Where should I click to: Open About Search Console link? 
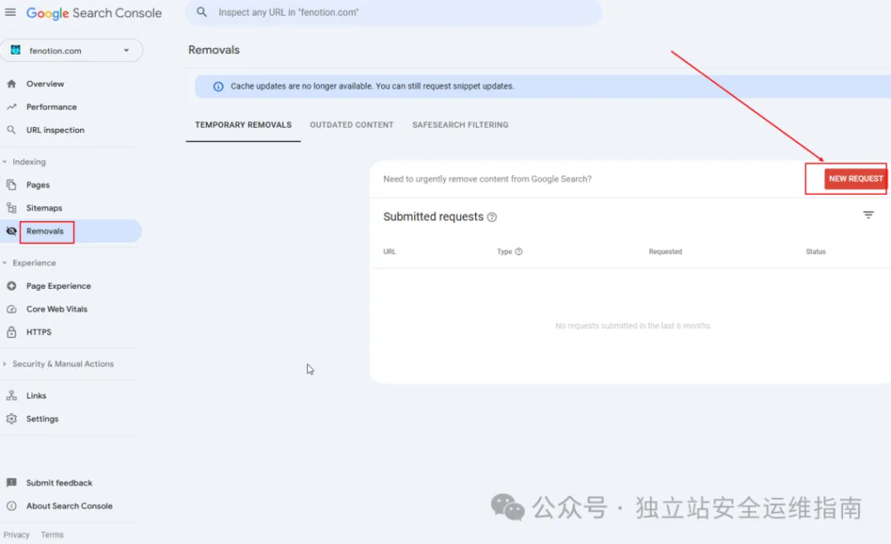70,506
